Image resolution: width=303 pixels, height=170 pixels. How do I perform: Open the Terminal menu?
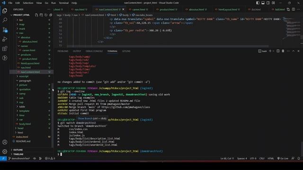64,3
